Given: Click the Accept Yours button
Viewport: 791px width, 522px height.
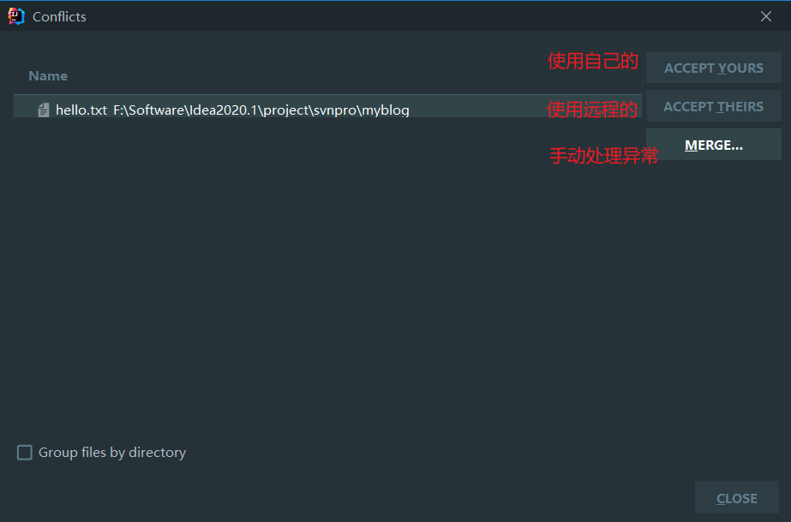Looking at the screenshot, I should (x=713, y=68).
